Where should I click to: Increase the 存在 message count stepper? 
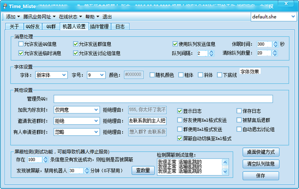tap(45, 158)
